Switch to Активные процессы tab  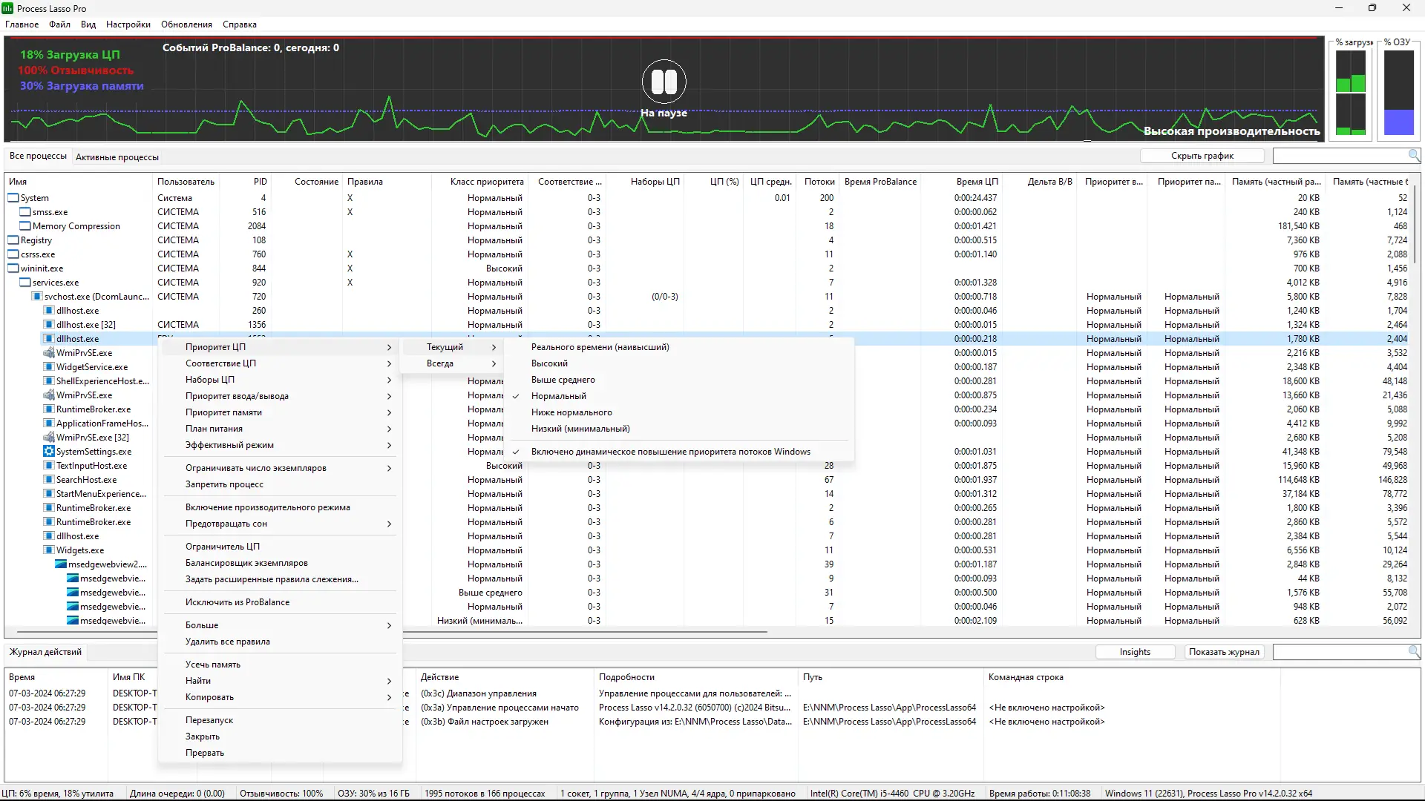coord(117,157)
